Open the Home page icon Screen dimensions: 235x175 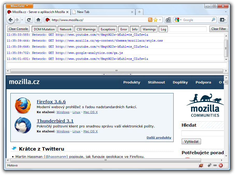coord(38,20)
